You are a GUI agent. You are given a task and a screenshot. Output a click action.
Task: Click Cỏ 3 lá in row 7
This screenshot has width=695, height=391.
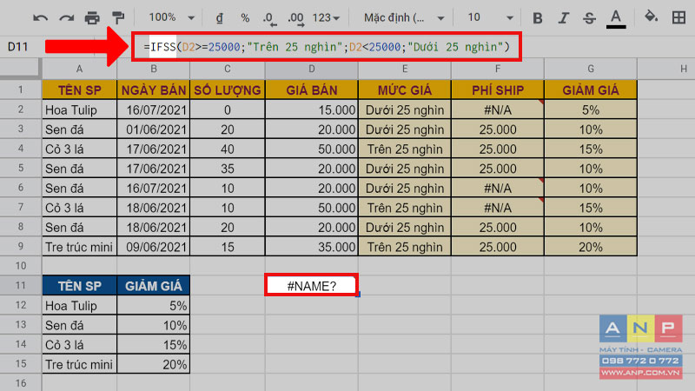79,208
